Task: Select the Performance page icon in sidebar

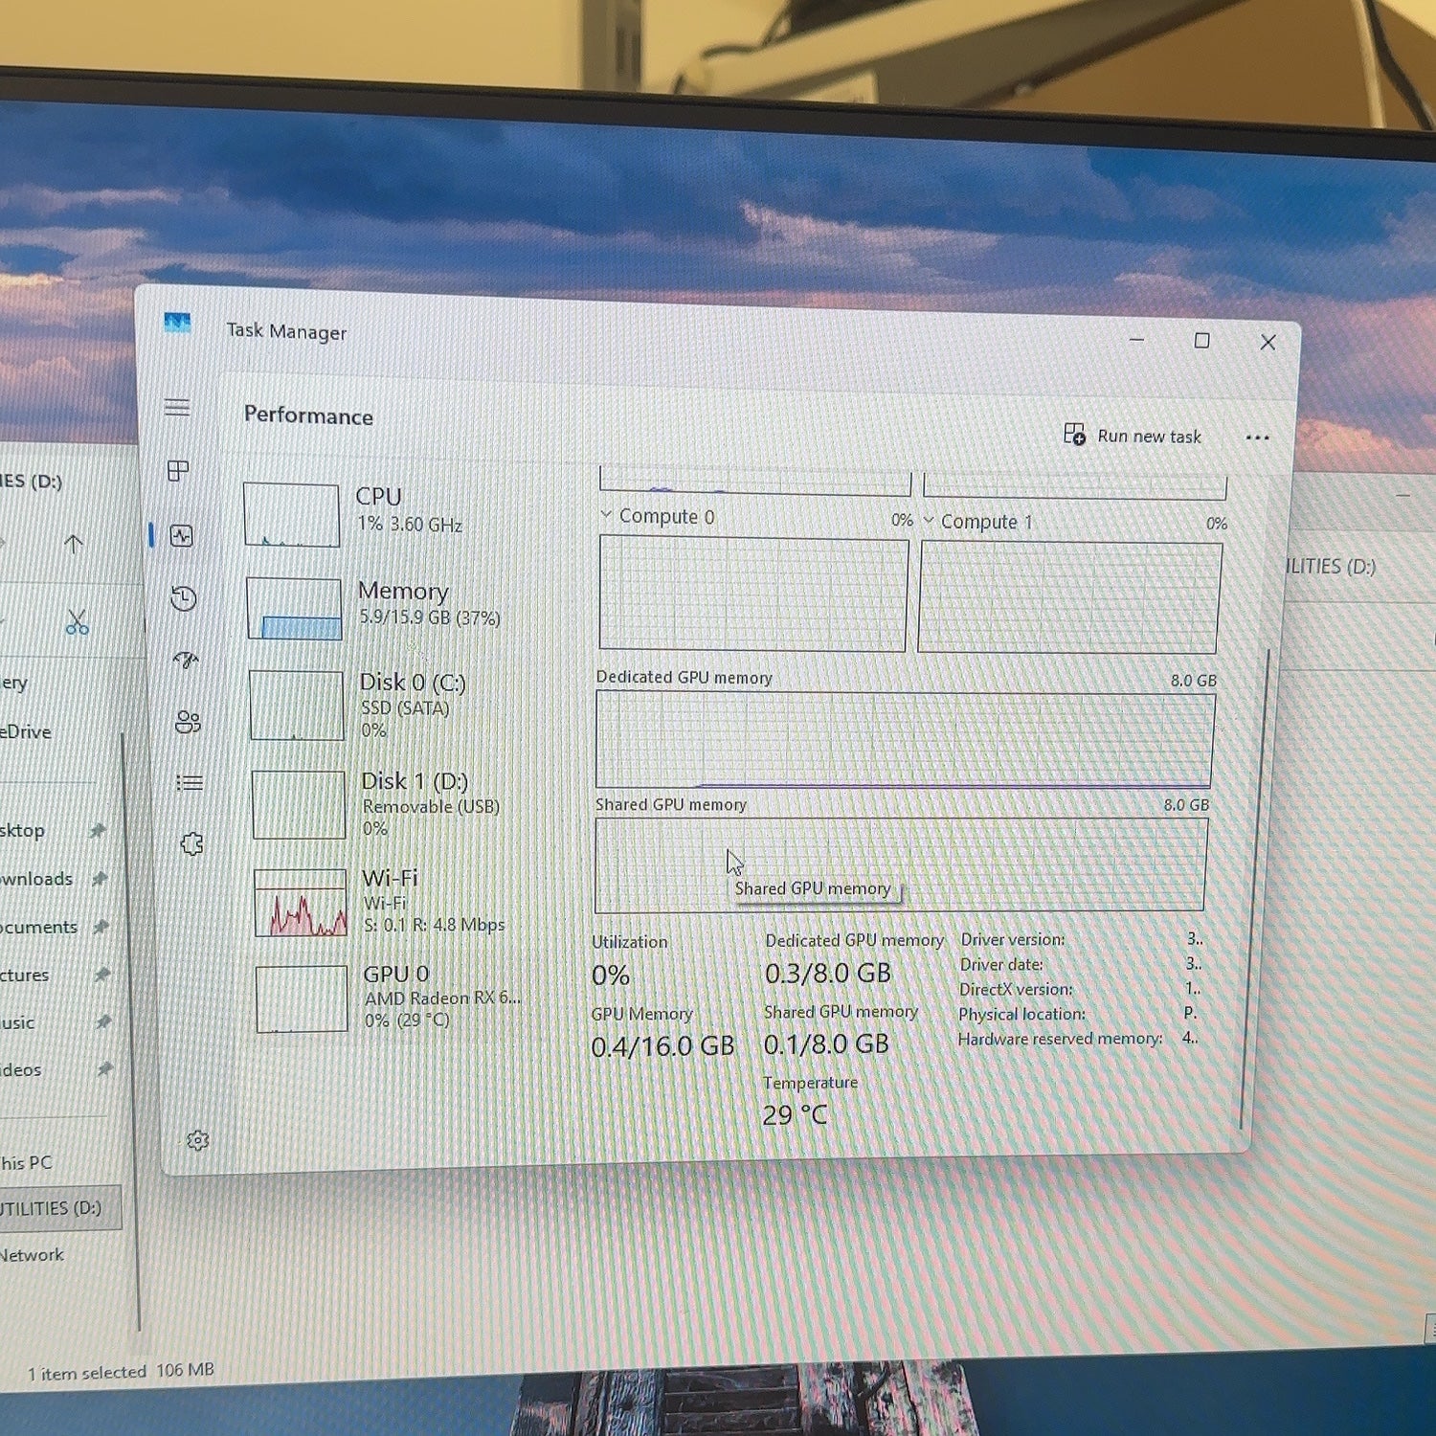Action: pyautogui.click(x=182, y=536)
